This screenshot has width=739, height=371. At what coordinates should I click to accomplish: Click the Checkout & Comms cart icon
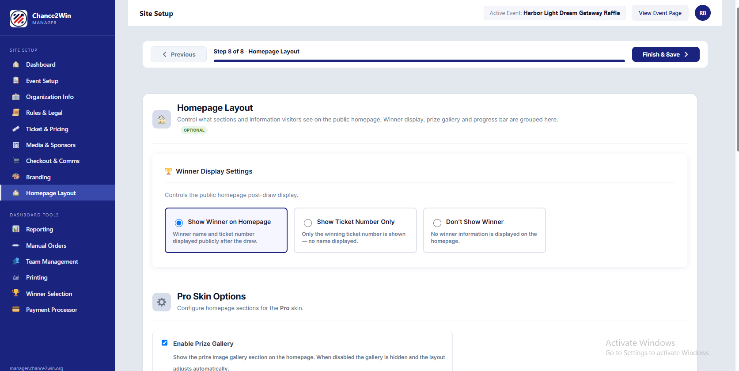click(x=16, y=161)
